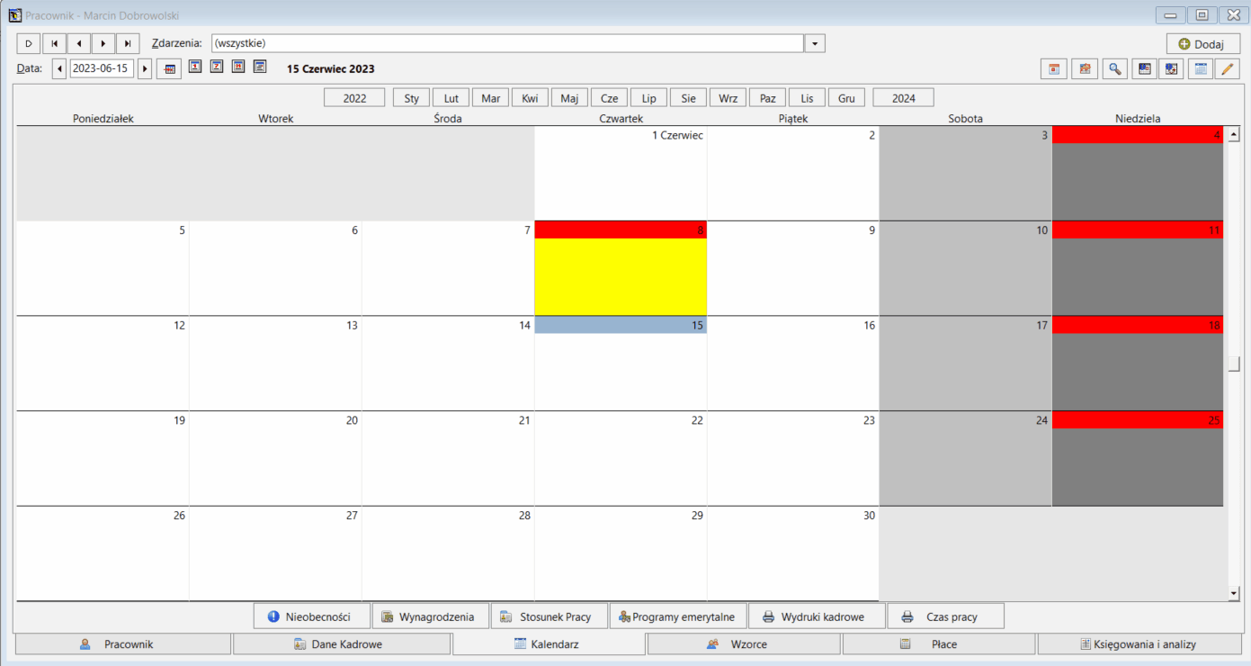Select month Mar

tap(490, 98)
